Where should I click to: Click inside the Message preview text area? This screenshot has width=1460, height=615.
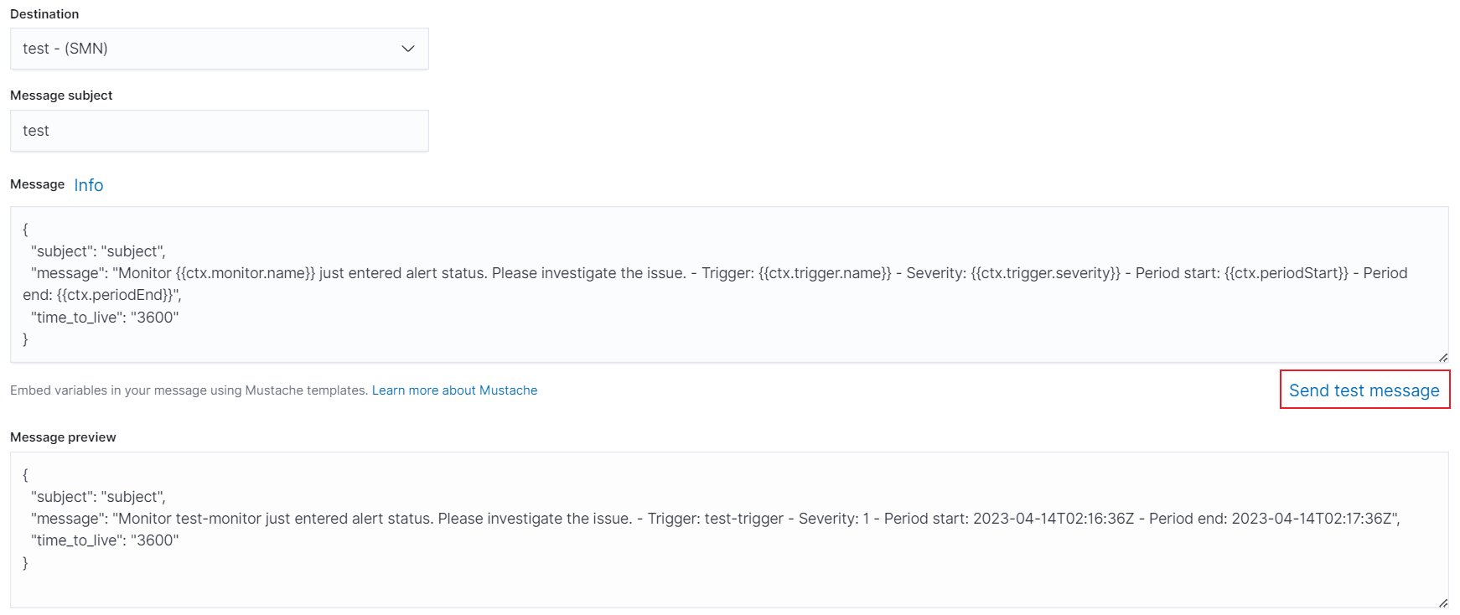click(x=729, y=578)
